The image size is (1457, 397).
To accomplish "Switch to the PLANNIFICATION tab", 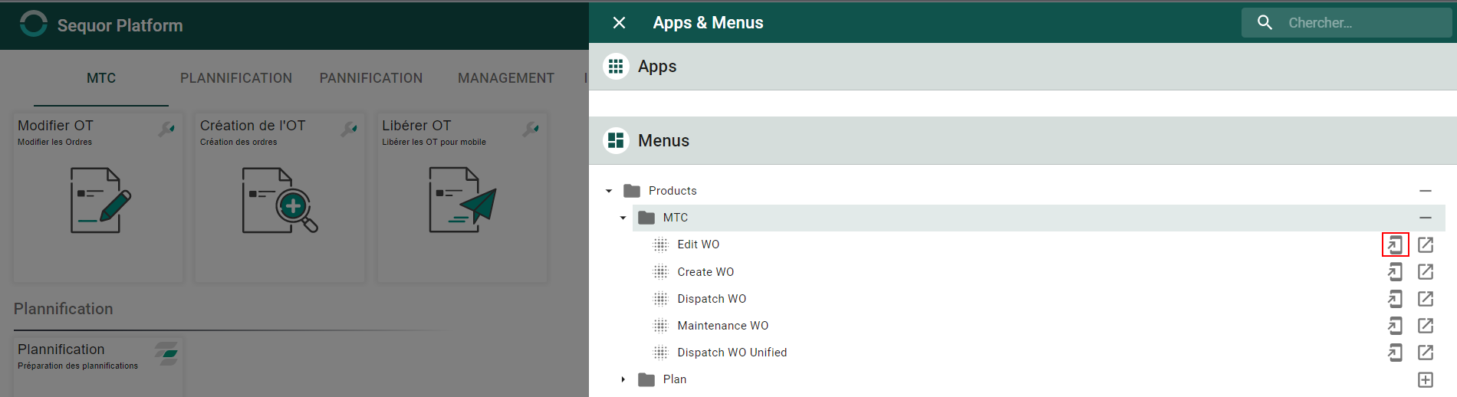I will tap(236, 78).
